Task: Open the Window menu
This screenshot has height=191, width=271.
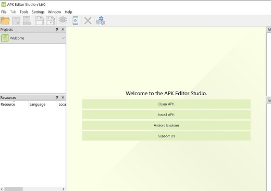Action: point(54,12)
